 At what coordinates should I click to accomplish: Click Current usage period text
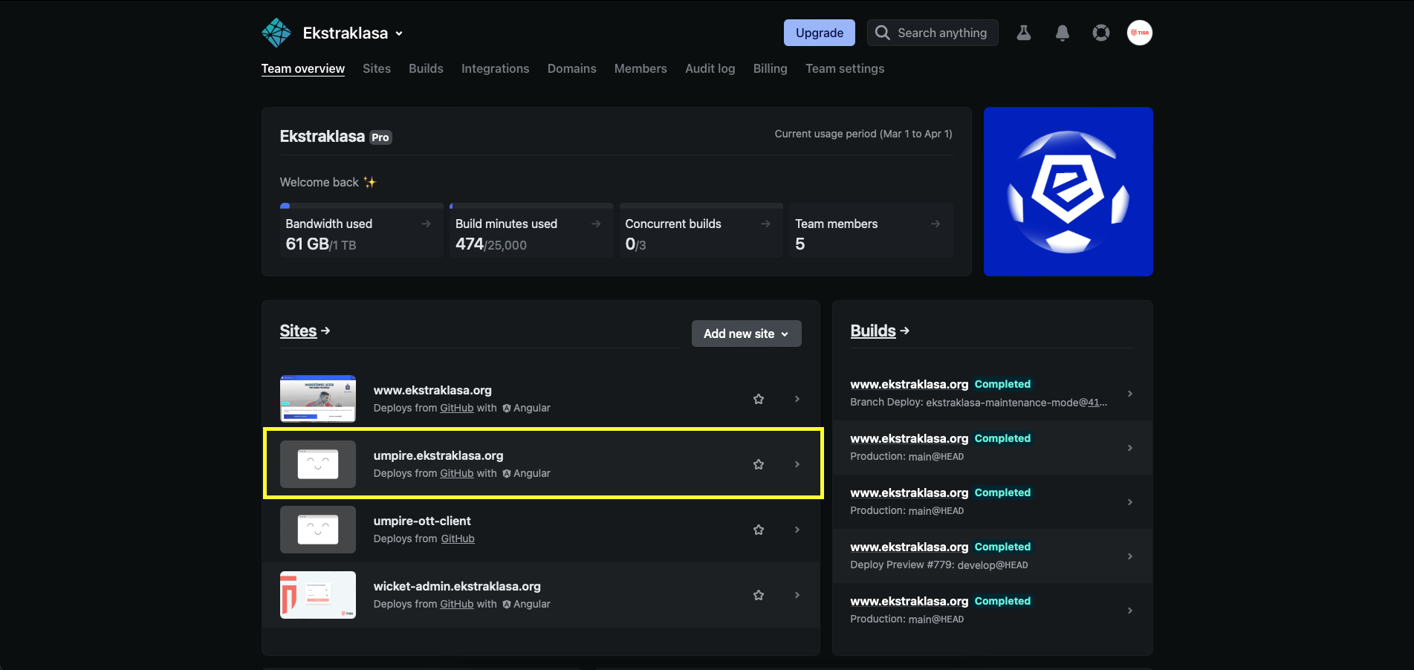coord(863,134)
